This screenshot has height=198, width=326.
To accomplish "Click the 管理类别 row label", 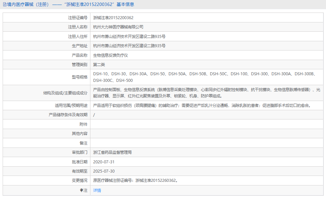I will [80, 65].
